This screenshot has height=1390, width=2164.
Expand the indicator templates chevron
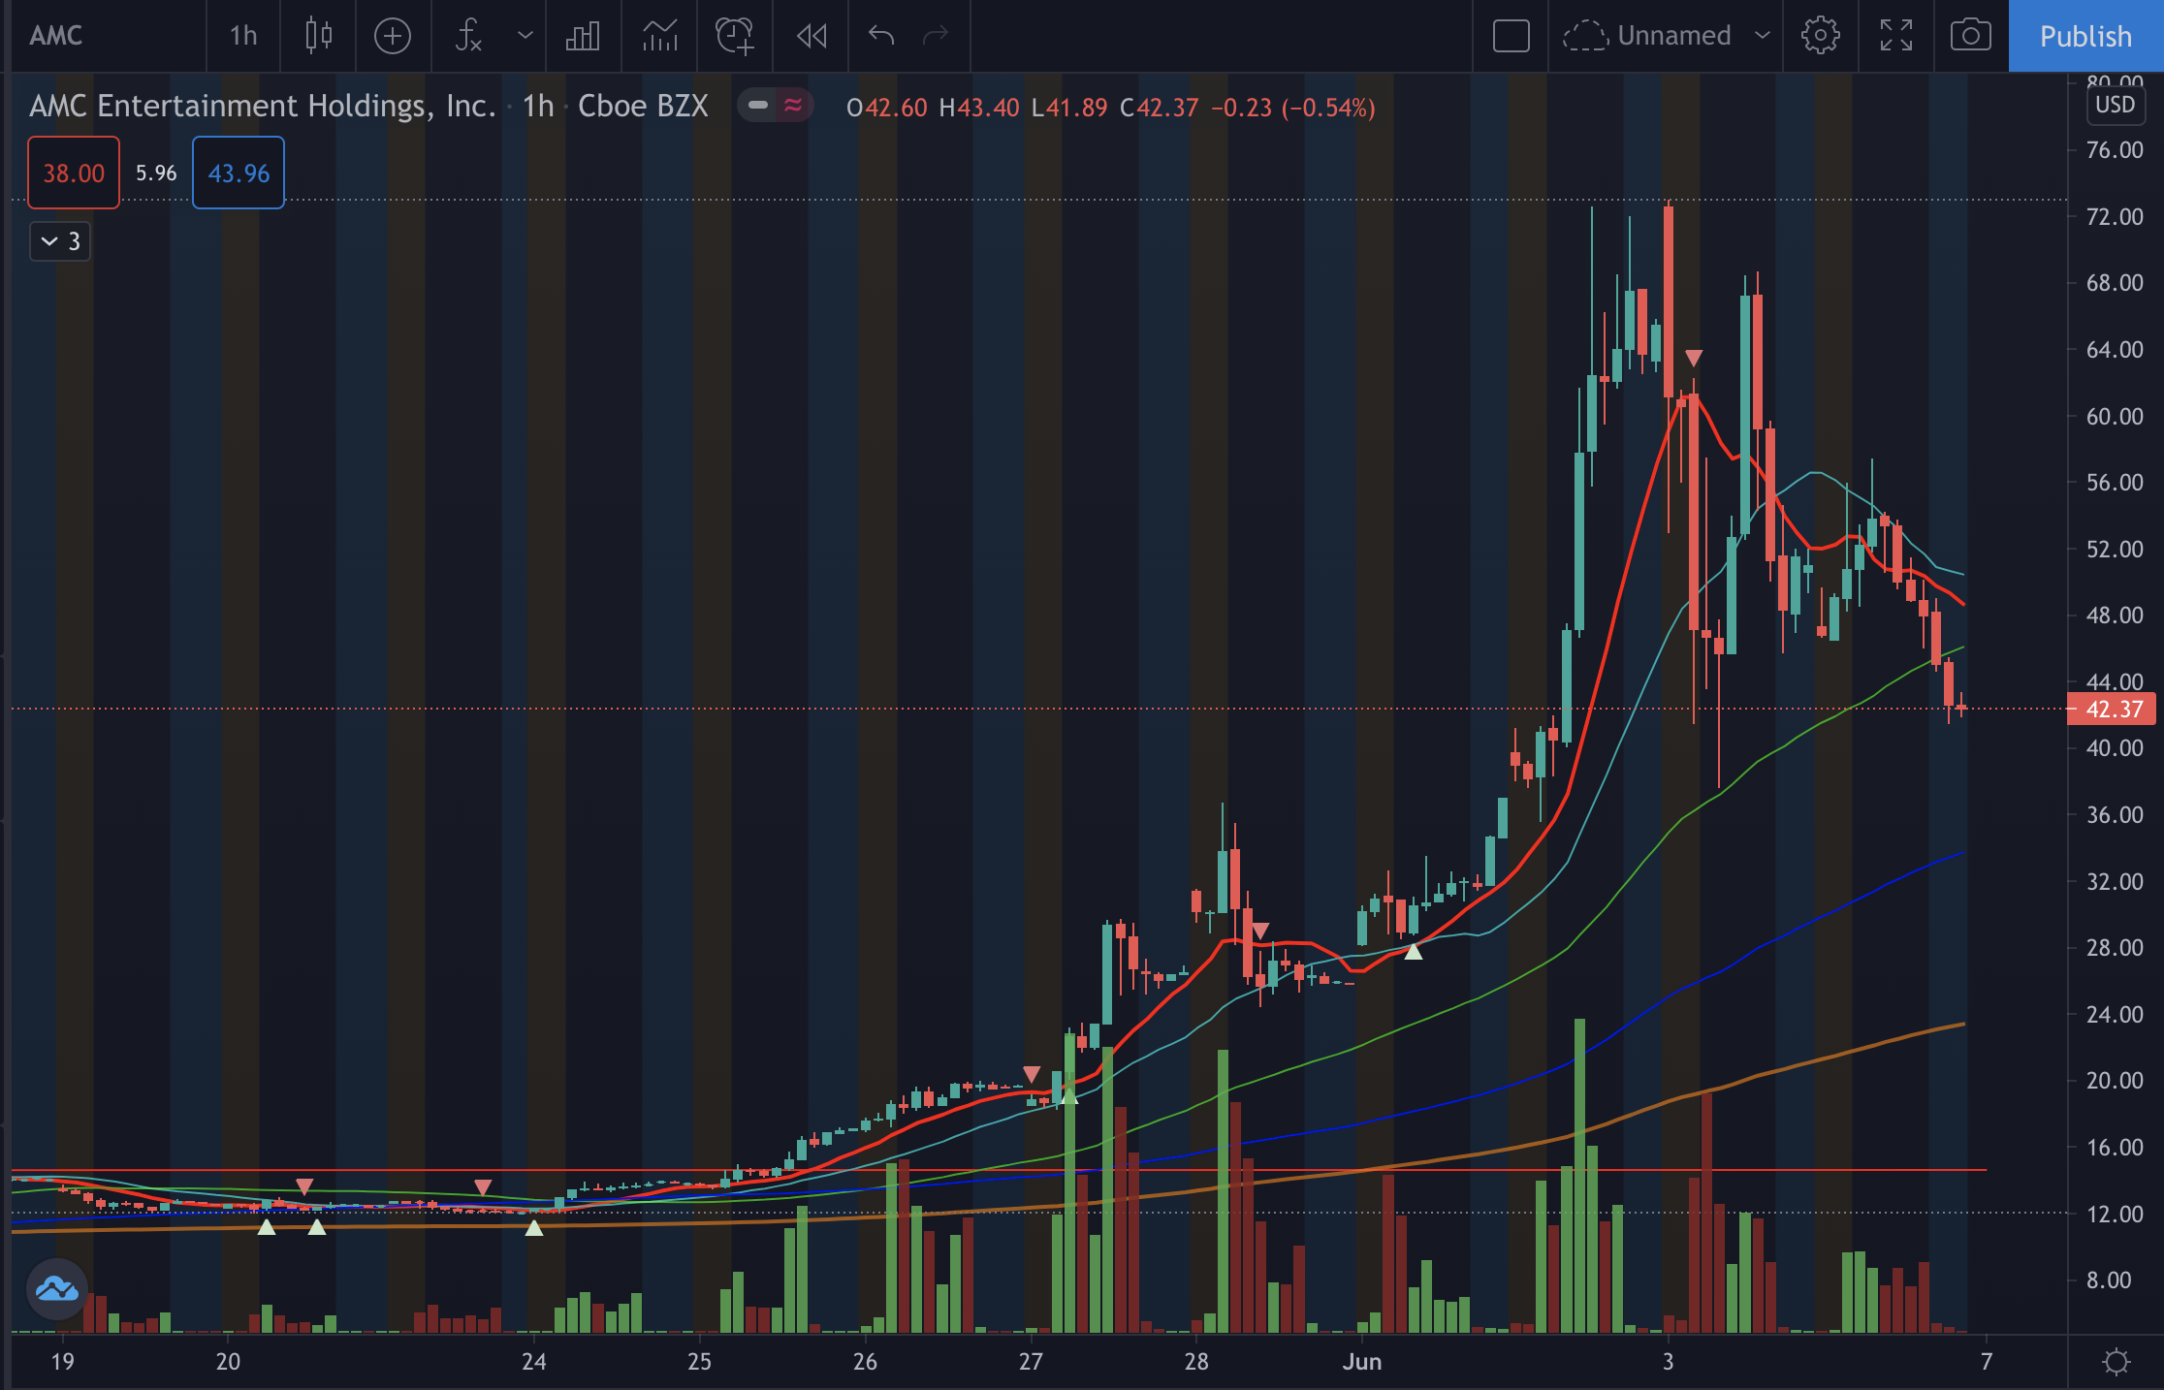[525, 36]
